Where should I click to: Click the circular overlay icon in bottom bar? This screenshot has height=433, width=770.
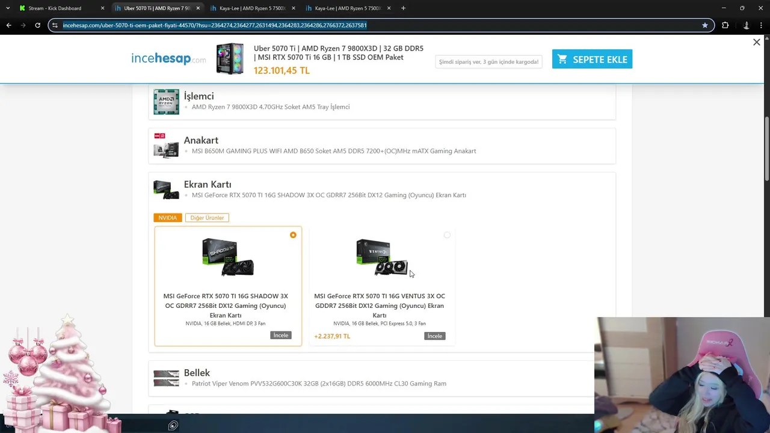173,426
